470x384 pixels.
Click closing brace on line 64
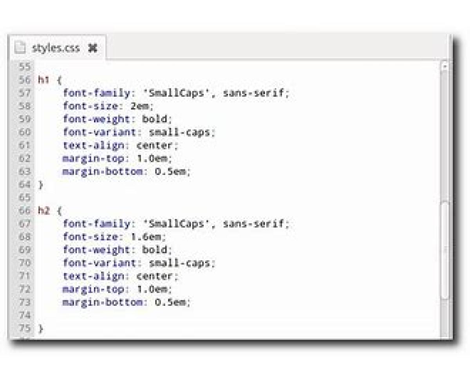point(40,184)
